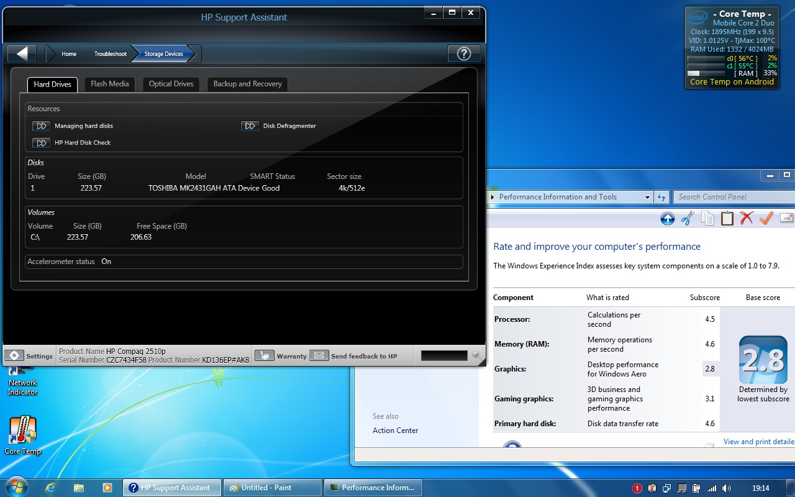795x497 pixels.
Task: Click Serial Number CZC7434F58 text
Action: (x=102, y=360)
